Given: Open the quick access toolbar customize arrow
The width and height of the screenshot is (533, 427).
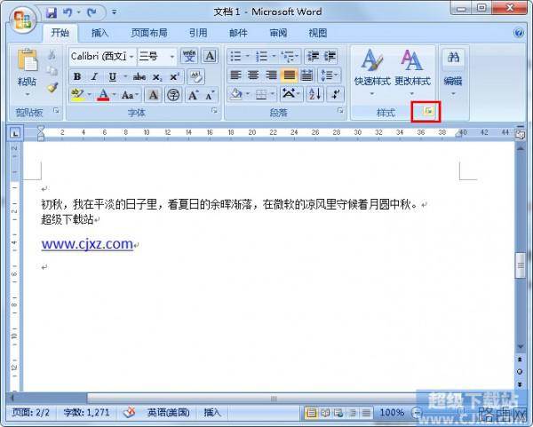Looking at the screenshot, I should [115, 12].
